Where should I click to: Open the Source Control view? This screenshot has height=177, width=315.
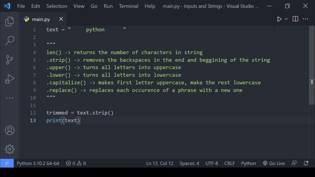(x=9, y=59)
